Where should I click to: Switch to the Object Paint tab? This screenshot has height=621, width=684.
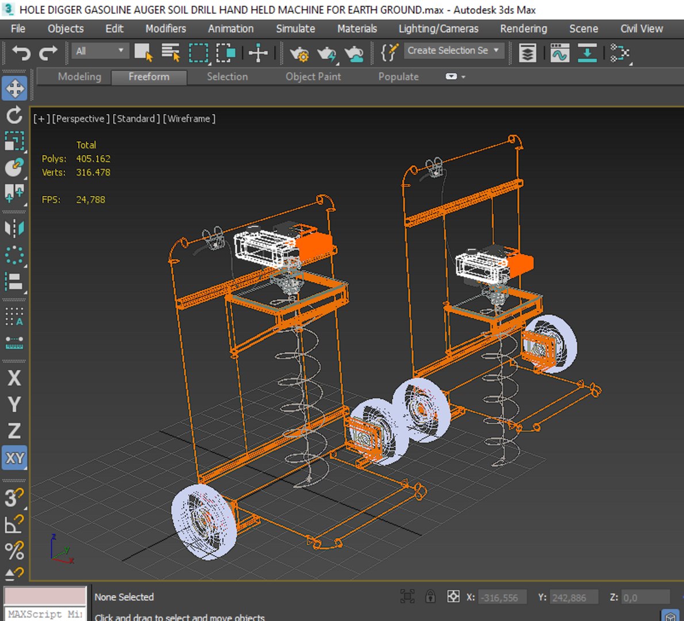313,76
